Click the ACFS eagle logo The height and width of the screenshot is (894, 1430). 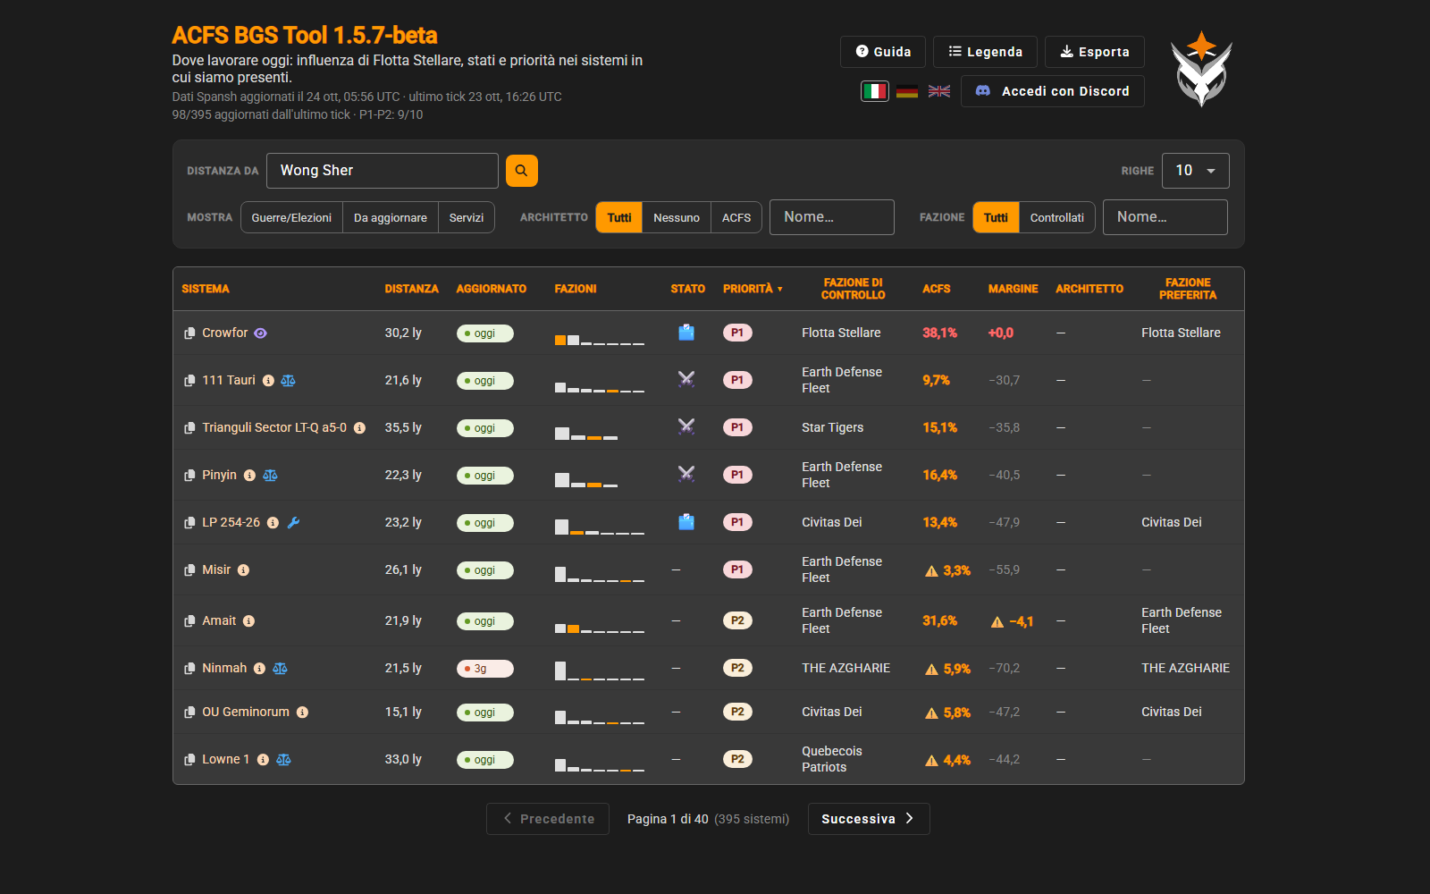(1202, 69)
